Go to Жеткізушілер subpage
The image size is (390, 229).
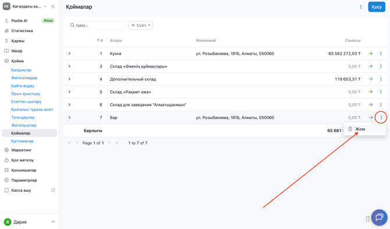tap(24, 125)
